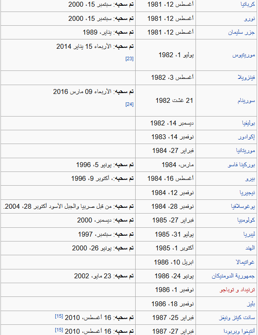The image size is (258, 335).
Task: Open the جزر سليمان link
Action: (x=241, y=32)
